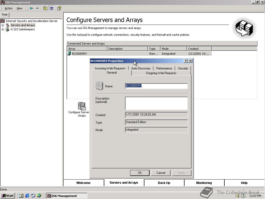Sort by the Mode column header

pos(173,49)
